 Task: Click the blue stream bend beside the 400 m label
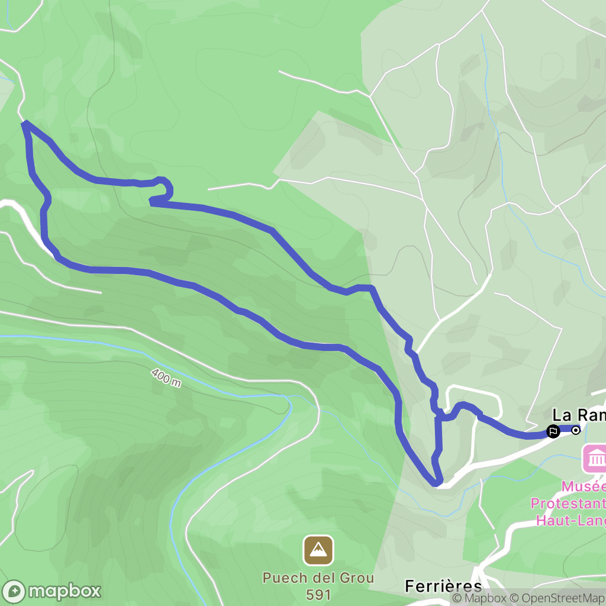[x=288, y=402]
